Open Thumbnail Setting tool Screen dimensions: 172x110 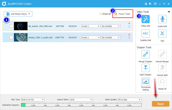145,81
